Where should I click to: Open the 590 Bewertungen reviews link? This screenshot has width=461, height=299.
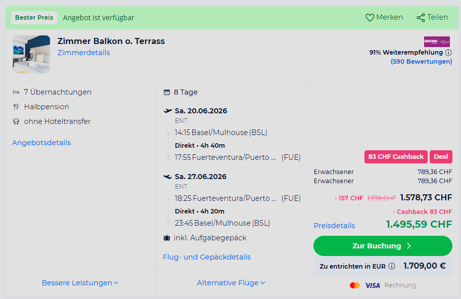tap(421, 62)
